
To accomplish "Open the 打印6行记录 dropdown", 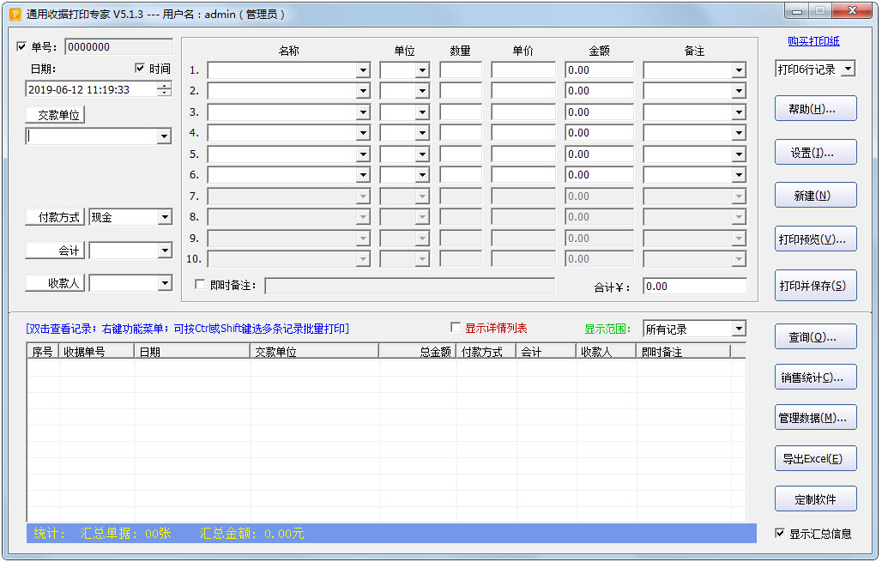I will coord(849,69).
